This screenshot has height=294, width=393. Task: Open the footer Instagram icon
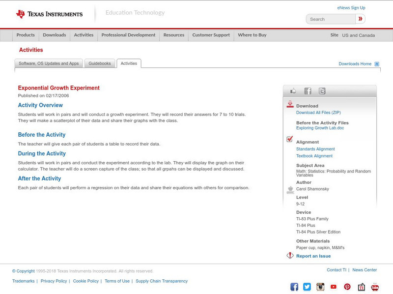(320, 287)
